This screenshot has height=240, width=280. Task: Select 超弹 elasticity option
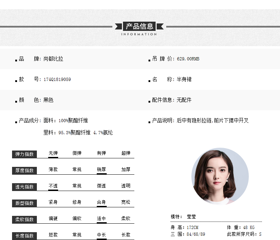[126, 153]
